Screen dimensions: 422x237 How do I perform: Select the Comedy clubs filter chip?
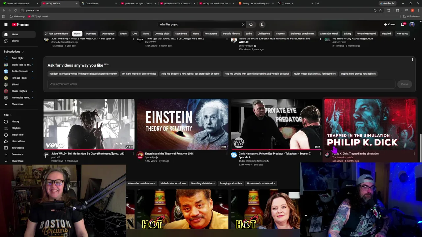162,34
